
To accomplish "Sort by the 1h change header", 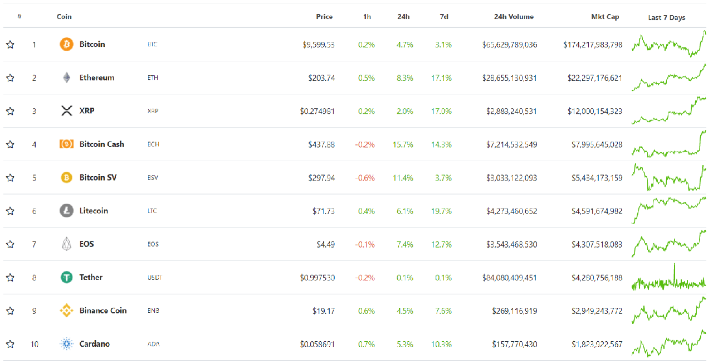I will click(x=367, y=17).
